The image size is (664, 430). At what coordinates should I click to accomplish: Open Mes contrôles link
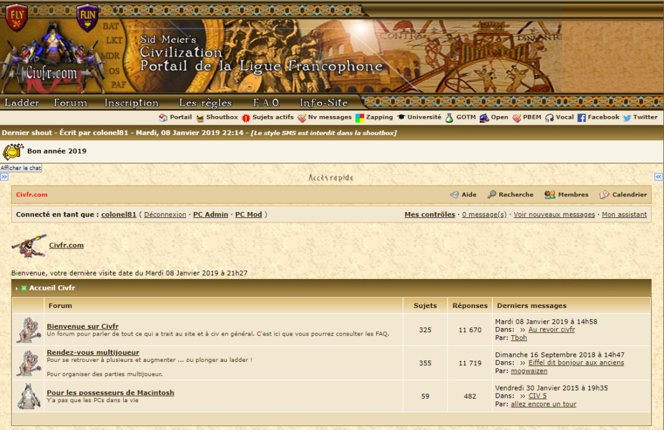coord(429,215)
